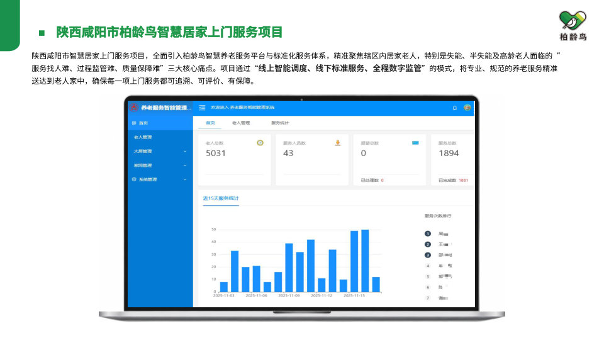Open the user avatar in top bar

coord(467,108)
